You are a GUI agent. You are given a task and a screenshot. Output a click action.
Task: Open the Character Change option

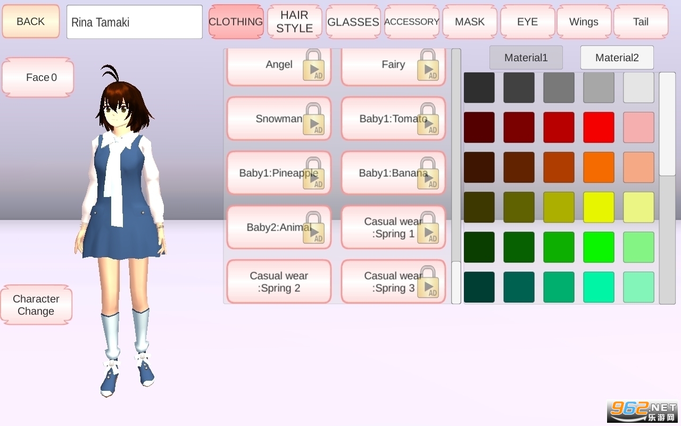pyautogui.click(x=36, y=305)
